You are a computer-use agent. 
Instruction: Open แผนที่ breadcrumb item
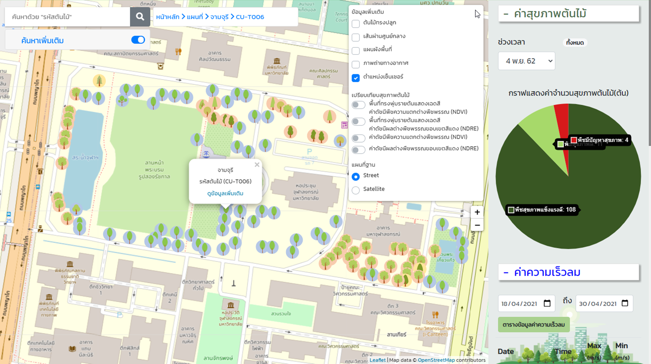pos(195,17)
